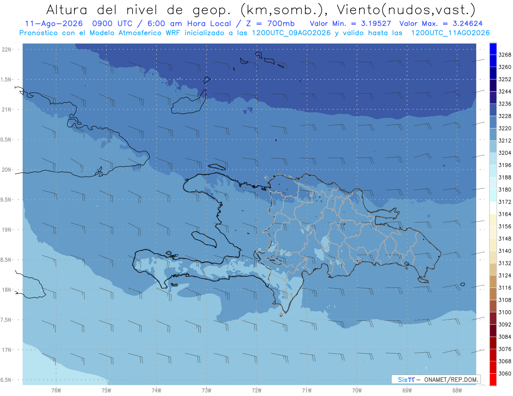Pick colorbar swatch between 3156 and 3164
This screenshot has height=396, width=513.
(493, 220)
